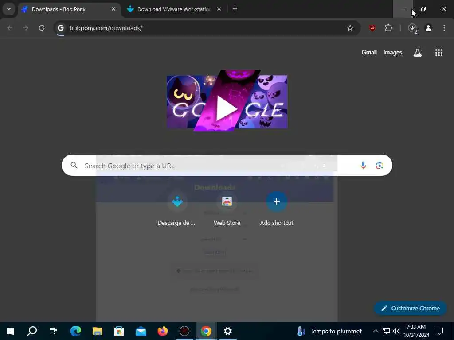
Task: Open the Chrome profile avatar
Action: (428, 28)
